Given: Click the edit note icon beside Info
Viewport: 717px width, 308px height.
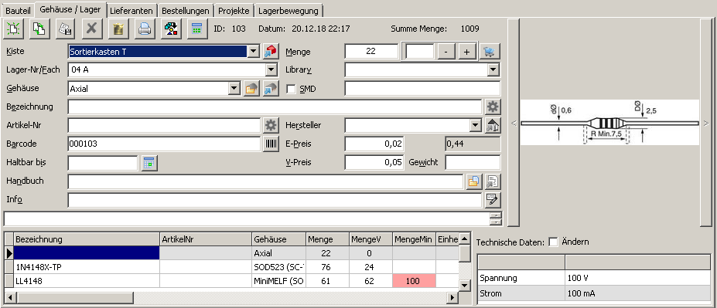Looking at the screenshot, I should tap(493, 199).
